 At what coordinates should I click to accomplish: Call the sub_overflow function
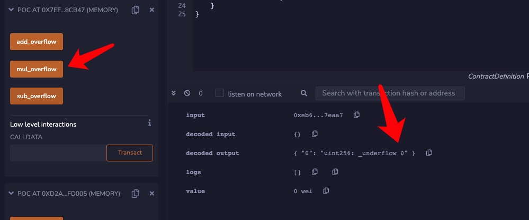coord(37,96)
